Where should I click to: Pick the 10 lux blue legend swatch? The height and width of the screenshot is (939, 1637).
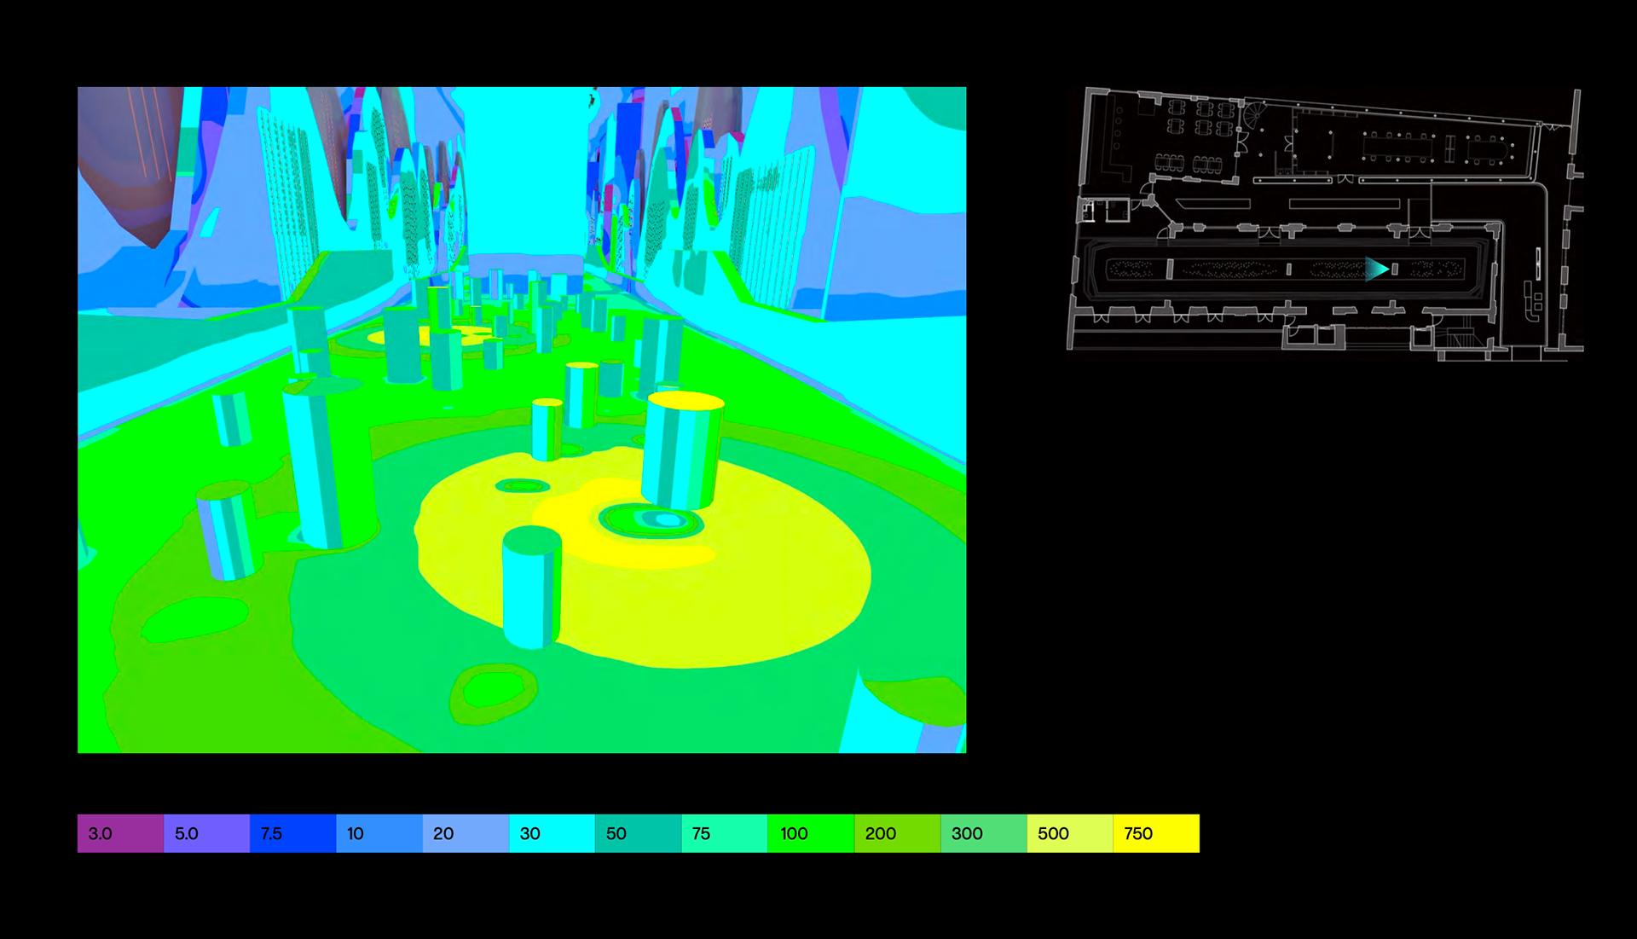pyautogui.click(x=379, y=833)
